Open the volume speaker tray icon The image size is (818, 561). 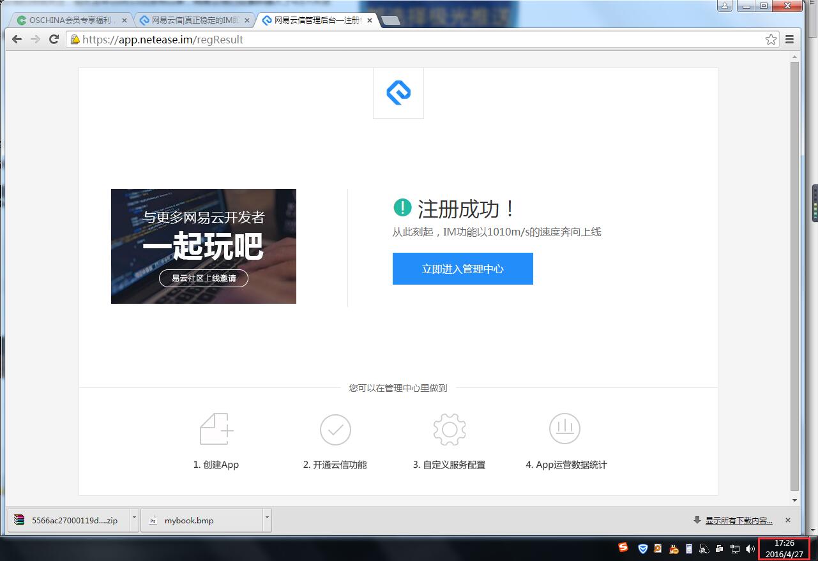click(x=750, y=548)
